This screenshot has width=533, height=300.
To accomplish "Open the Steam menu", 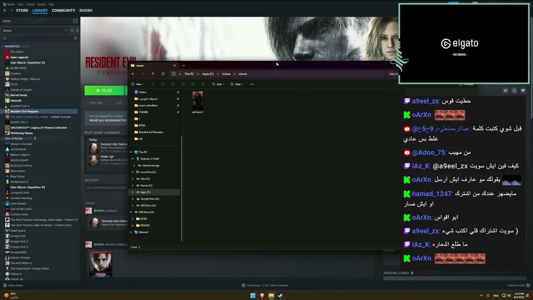I will coord(10,4).
